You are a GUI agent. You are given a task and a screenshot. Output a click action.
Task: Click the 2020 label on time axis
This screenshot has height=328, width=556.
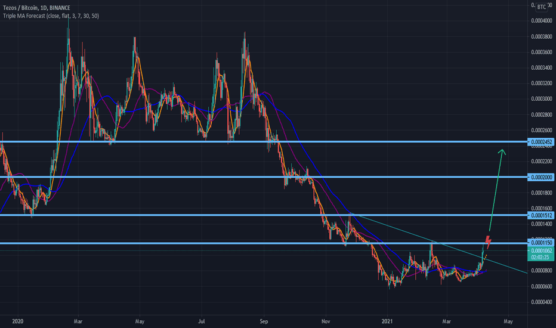[18, 321]
